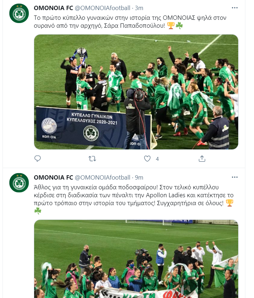Open the 9m timestamp of second tweet

(139, 177)
